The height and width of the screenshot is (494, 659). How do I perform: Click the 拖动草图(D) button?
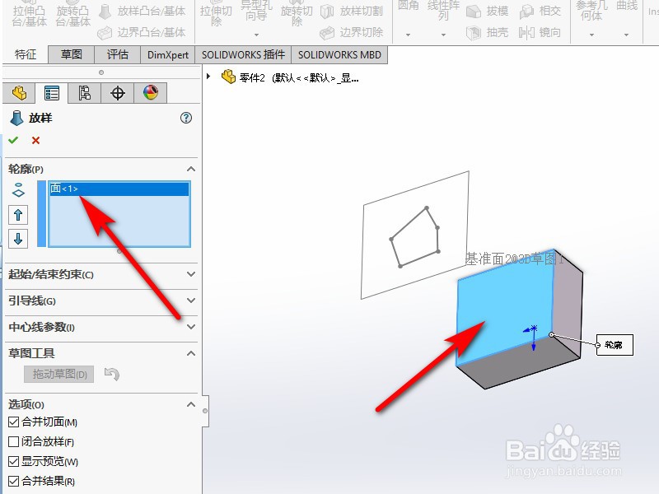pos(59,375)
